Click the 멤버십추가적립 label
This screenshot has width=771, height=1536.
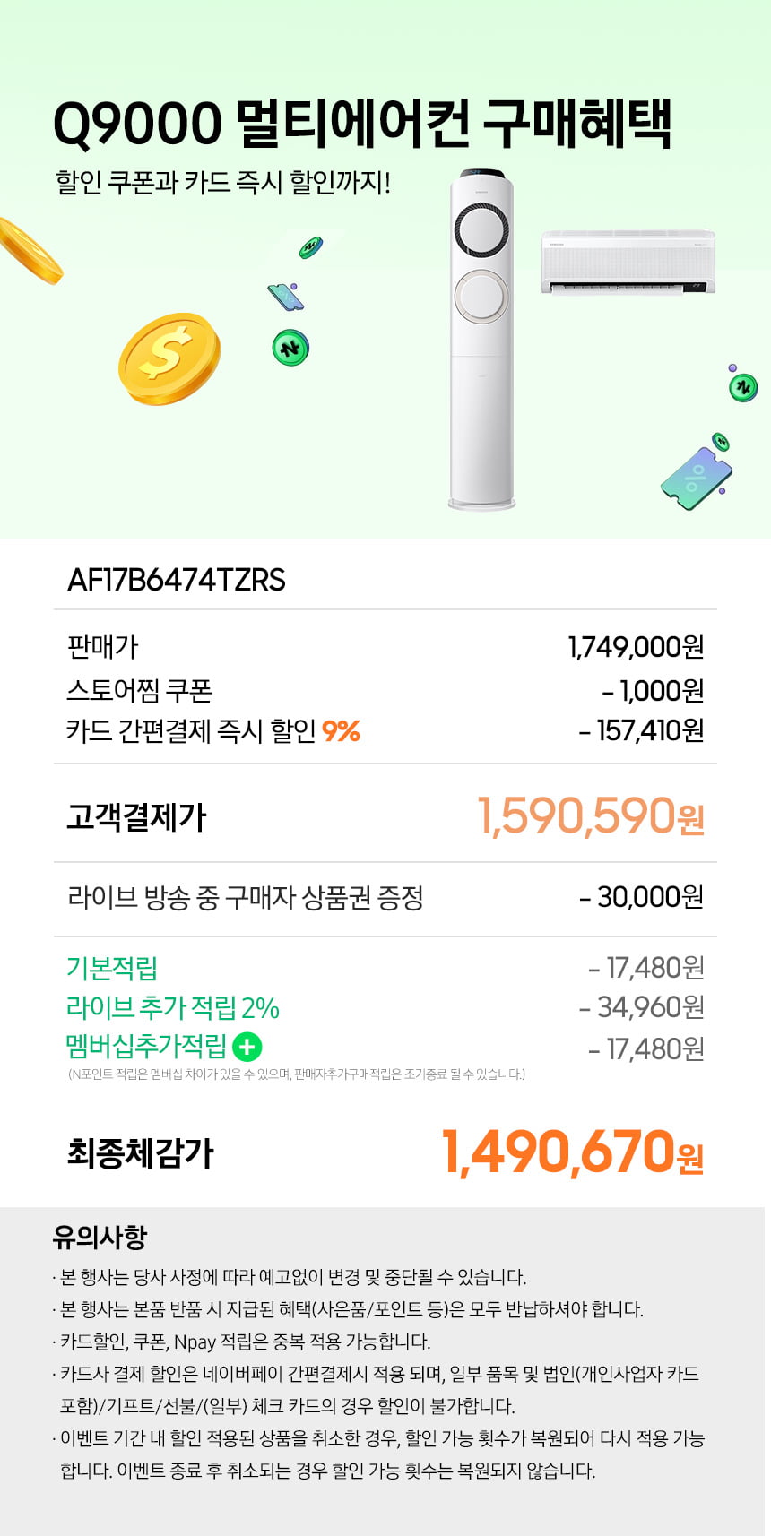pyautogui.click(x=146, y=1046)
